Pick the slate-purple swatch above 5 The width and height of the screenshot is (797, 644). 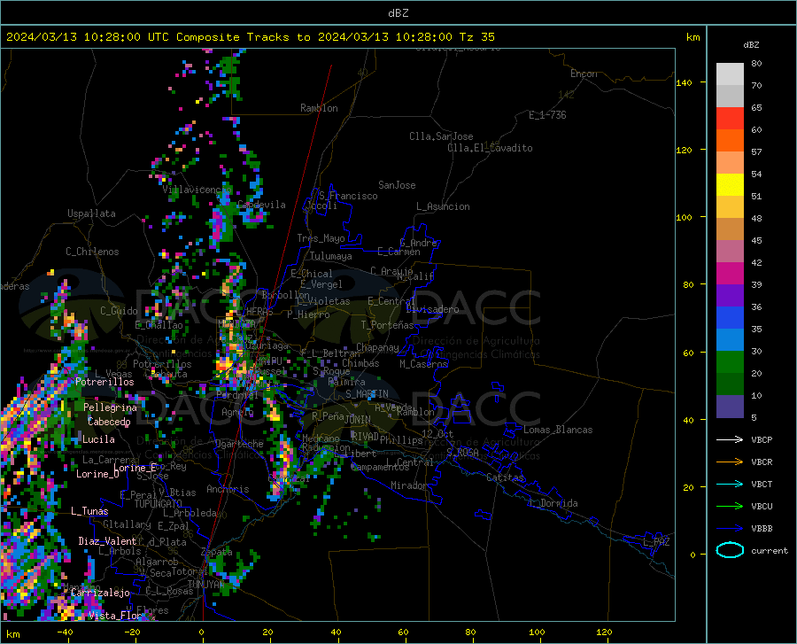click(730, 407)
